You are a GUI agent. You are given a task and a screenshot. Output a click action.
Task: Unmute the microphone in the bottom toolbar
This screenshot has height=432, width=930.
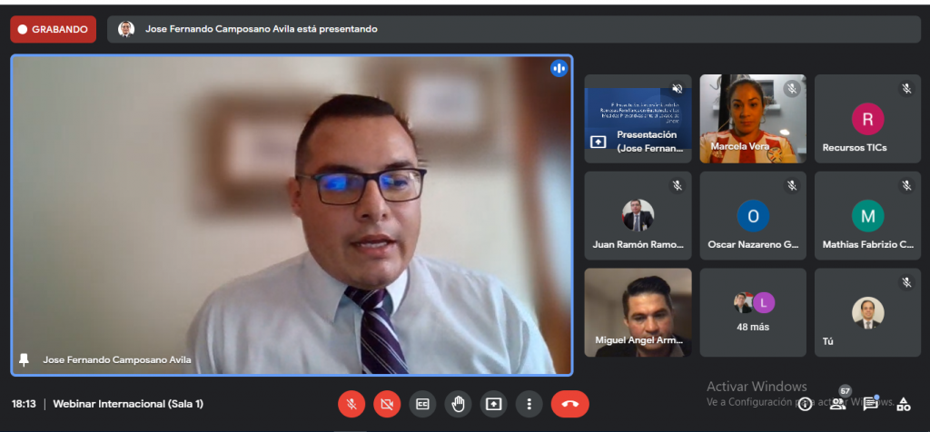(x=351, y=404)
